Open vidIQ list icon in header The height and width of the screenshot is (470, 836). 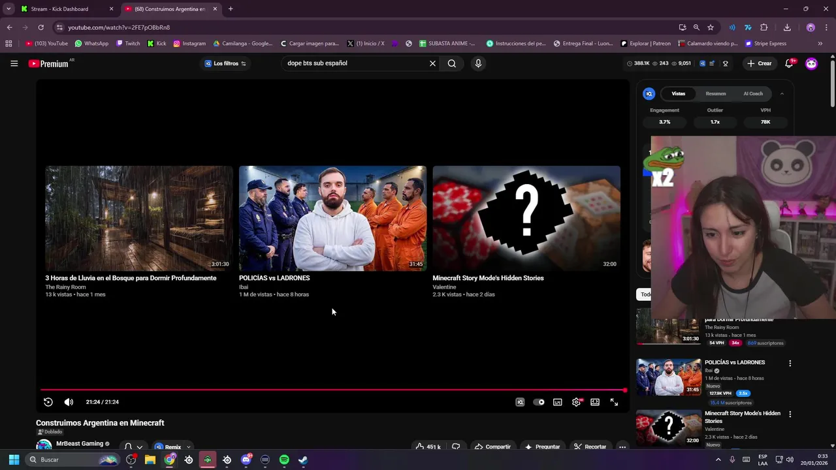712,63
